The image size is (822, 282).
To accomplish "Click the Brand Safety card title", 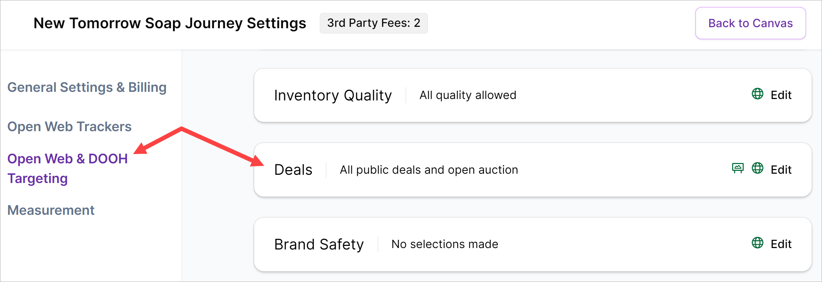I will (x=319, y=244).
